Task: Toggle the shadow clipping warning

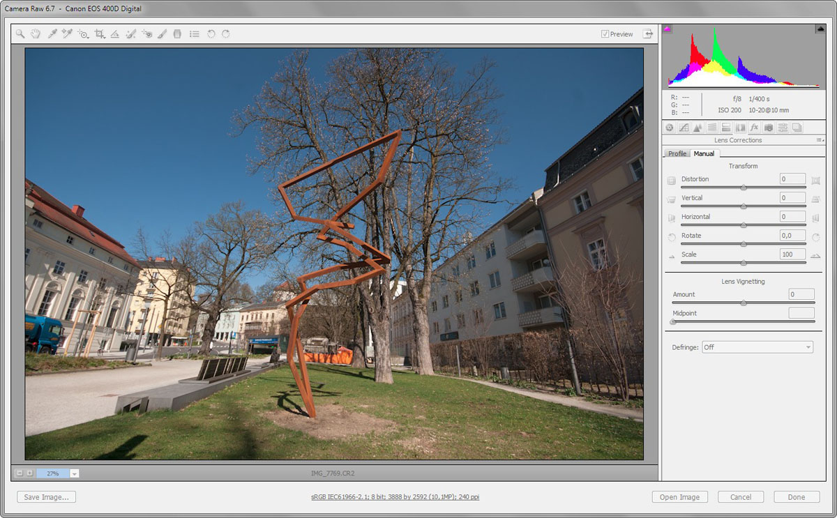Action: (x=668, y=29)
